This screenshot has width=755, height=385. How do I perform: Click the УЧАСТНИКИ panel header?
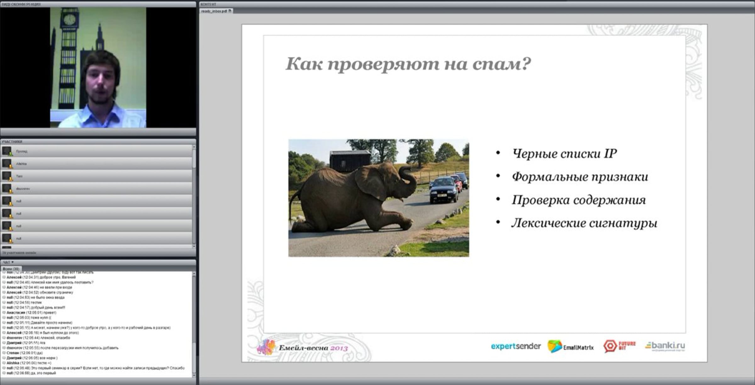pyautogui.click(x=98, y=142)
